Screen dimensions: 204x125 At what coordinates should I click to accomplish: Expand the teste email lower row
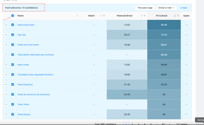6,25
